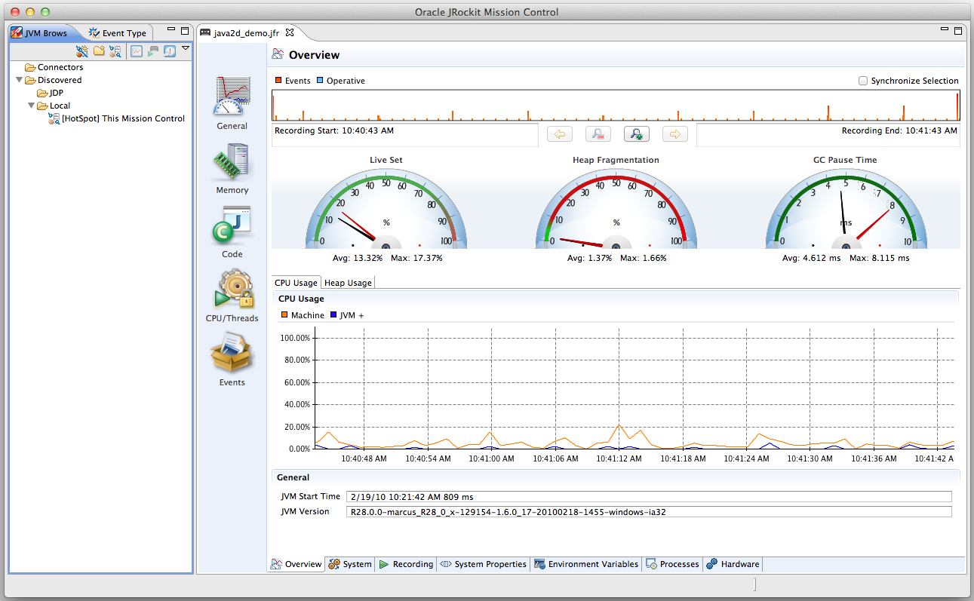Open the Code tab group icon
974x601 pixels.
(x=232, y=226)
